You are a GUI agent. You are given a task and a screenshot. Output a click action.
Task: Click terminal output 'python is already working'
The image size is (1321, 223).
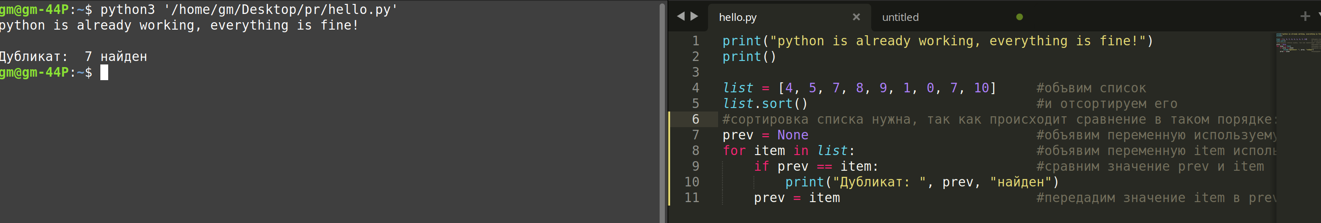(179, 25)
